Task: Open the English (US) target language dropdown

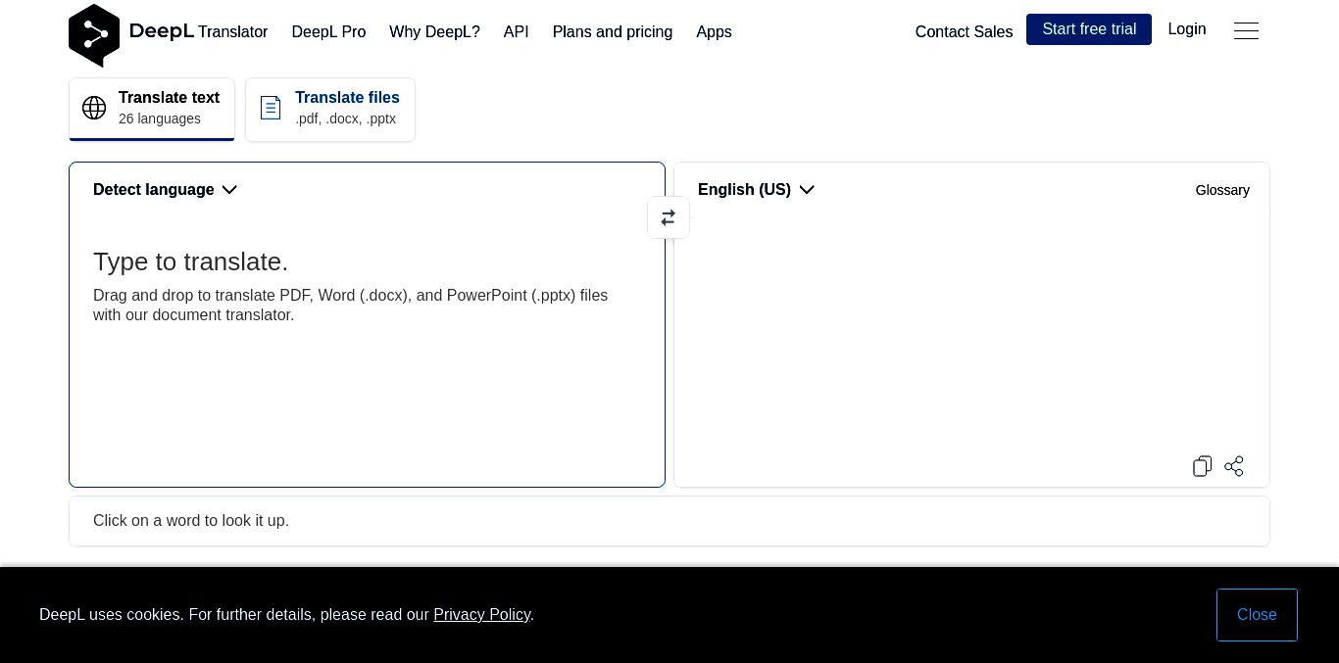Action: pyautogui.click(x=756, y=190)
